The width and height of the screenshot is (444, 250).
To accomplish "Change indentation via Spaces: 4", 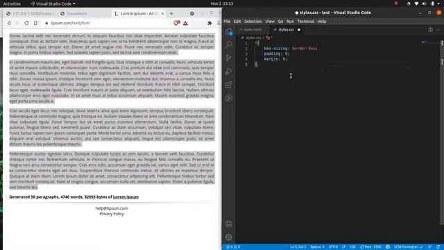I will 318,247.
